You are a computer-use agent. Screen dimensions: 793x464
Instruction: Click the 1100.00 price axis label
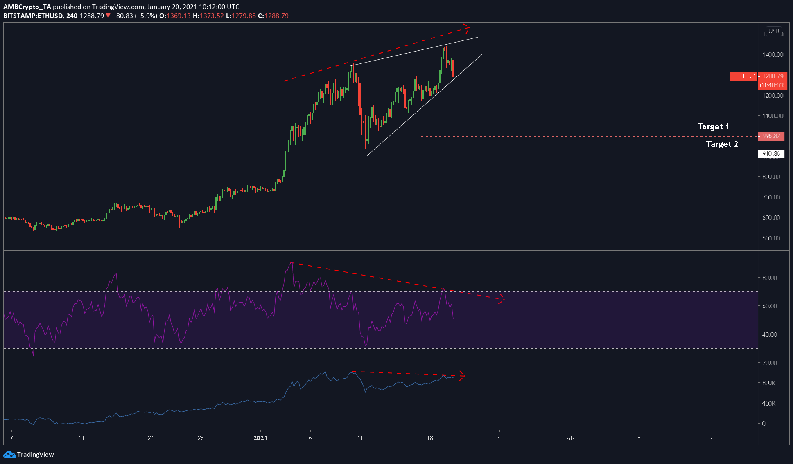coord(773,116)
